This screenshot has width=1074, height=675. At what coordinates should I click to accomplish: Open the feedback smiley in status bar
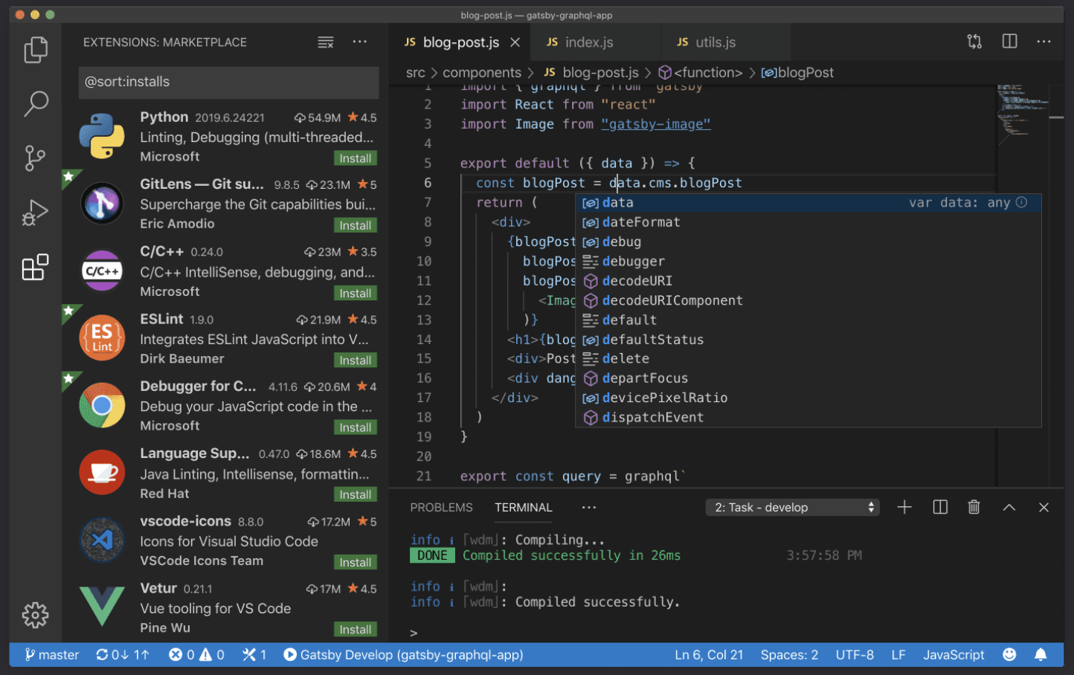point(1009,654)
